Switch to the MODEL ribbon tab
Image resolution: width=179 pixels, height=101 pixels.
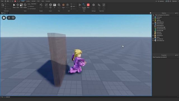tap(28, 1)
